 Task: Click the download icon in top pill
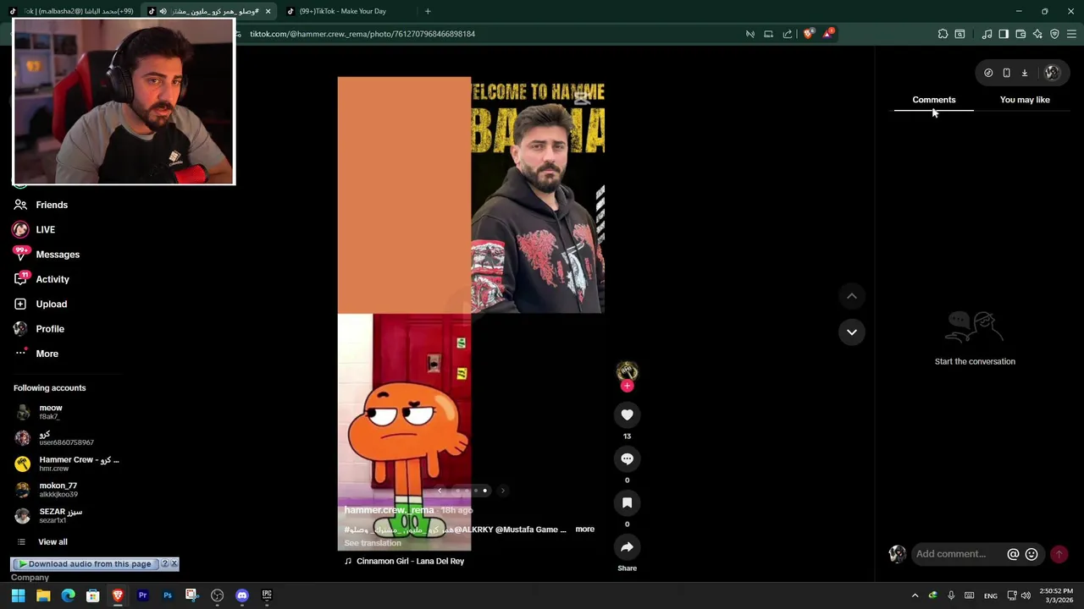1024,73
